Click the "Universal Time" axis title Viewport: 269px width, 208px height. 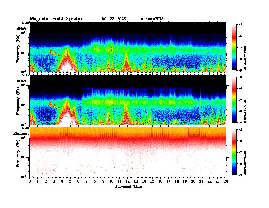[x=128, y=186]
